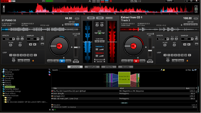Open the SAMPLER tab

pos(92,67)
